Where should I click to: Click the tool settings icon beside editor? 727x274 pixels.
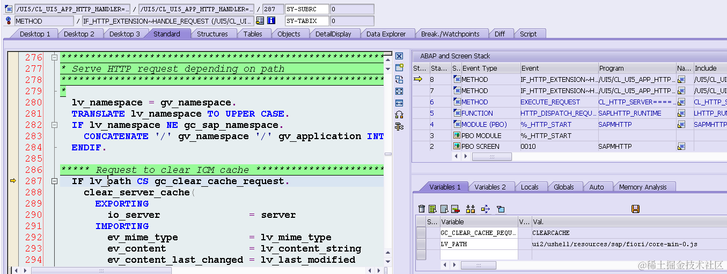pyautogui.click(x=399, y=126)
